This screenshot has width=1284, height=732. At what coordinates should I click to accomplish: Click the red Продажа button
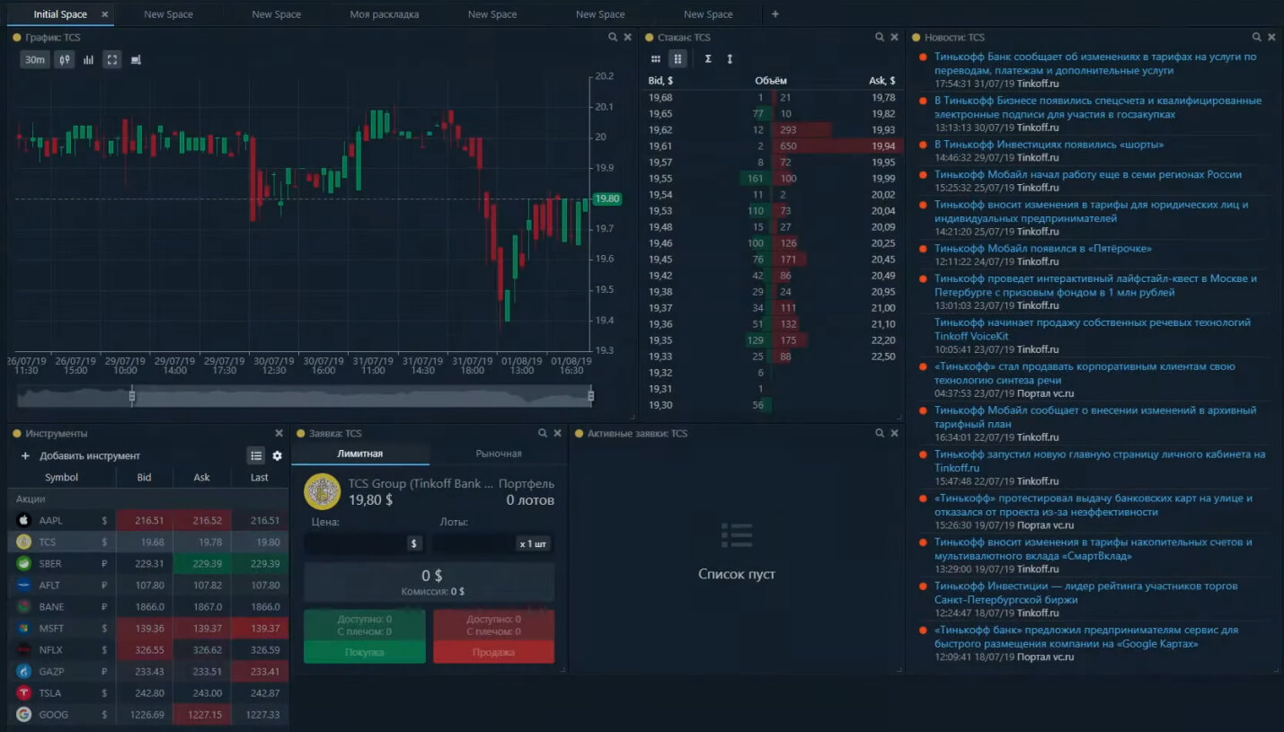pos(493,652)
